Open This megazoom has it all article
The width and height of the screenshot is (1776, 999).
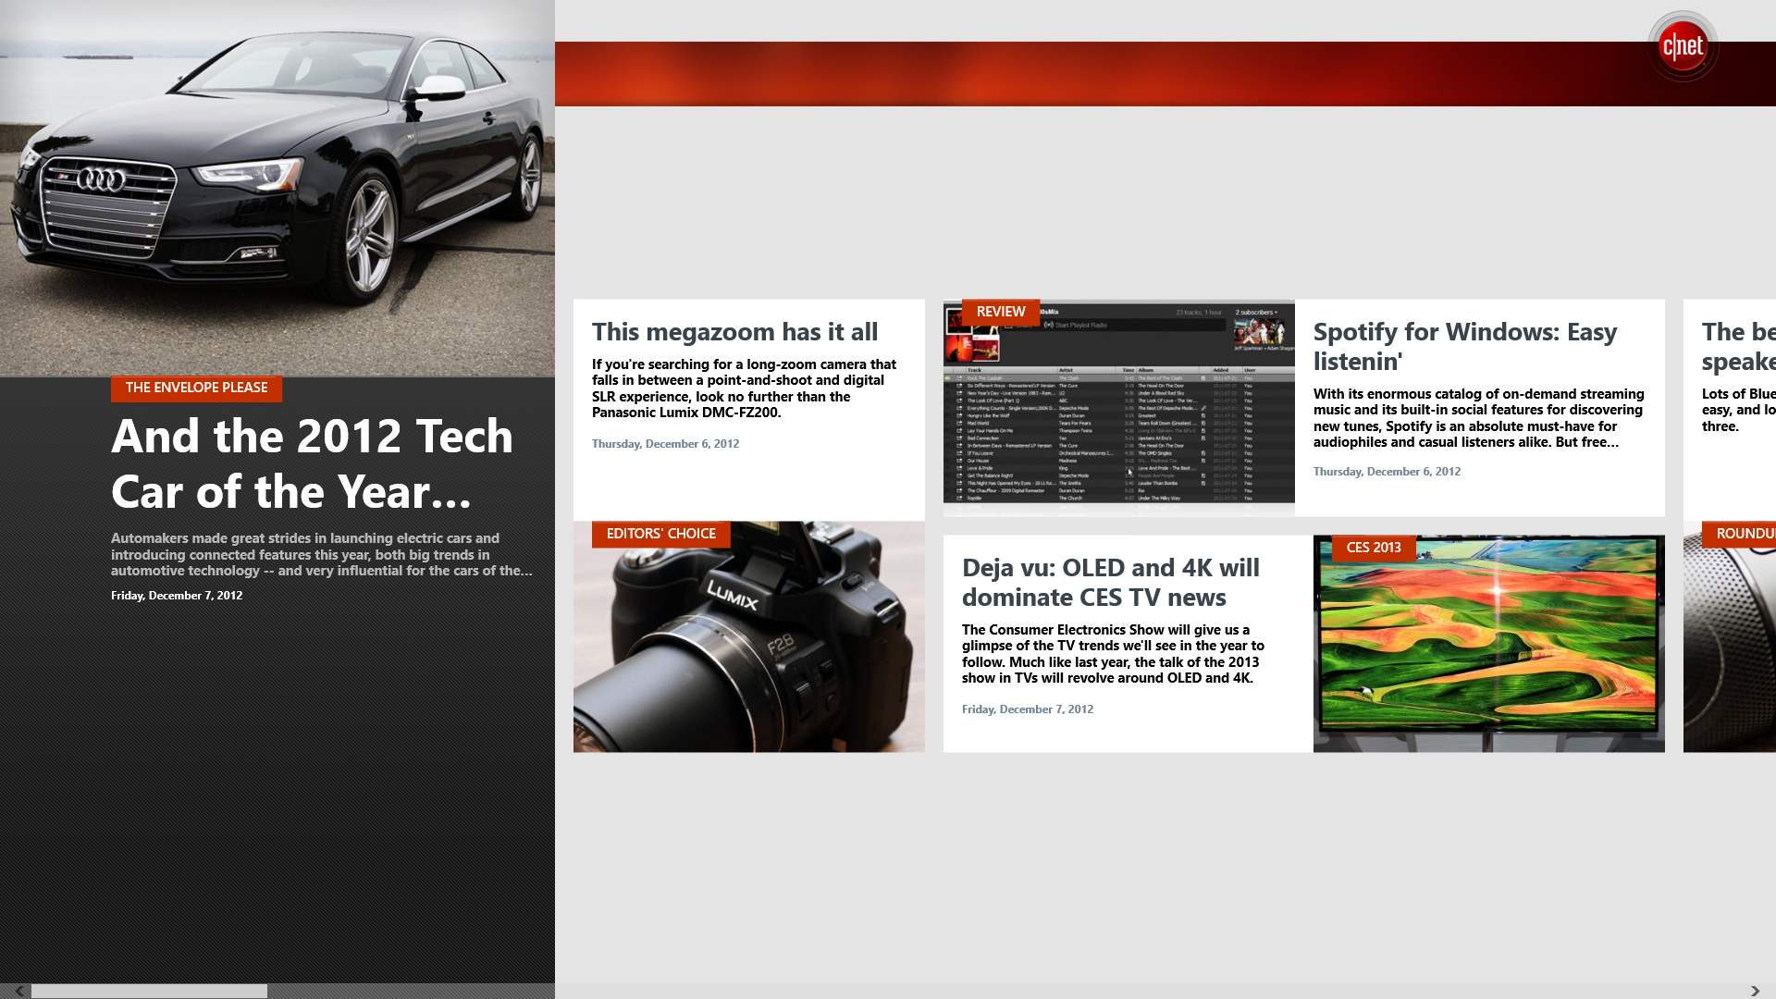(734, 332)
